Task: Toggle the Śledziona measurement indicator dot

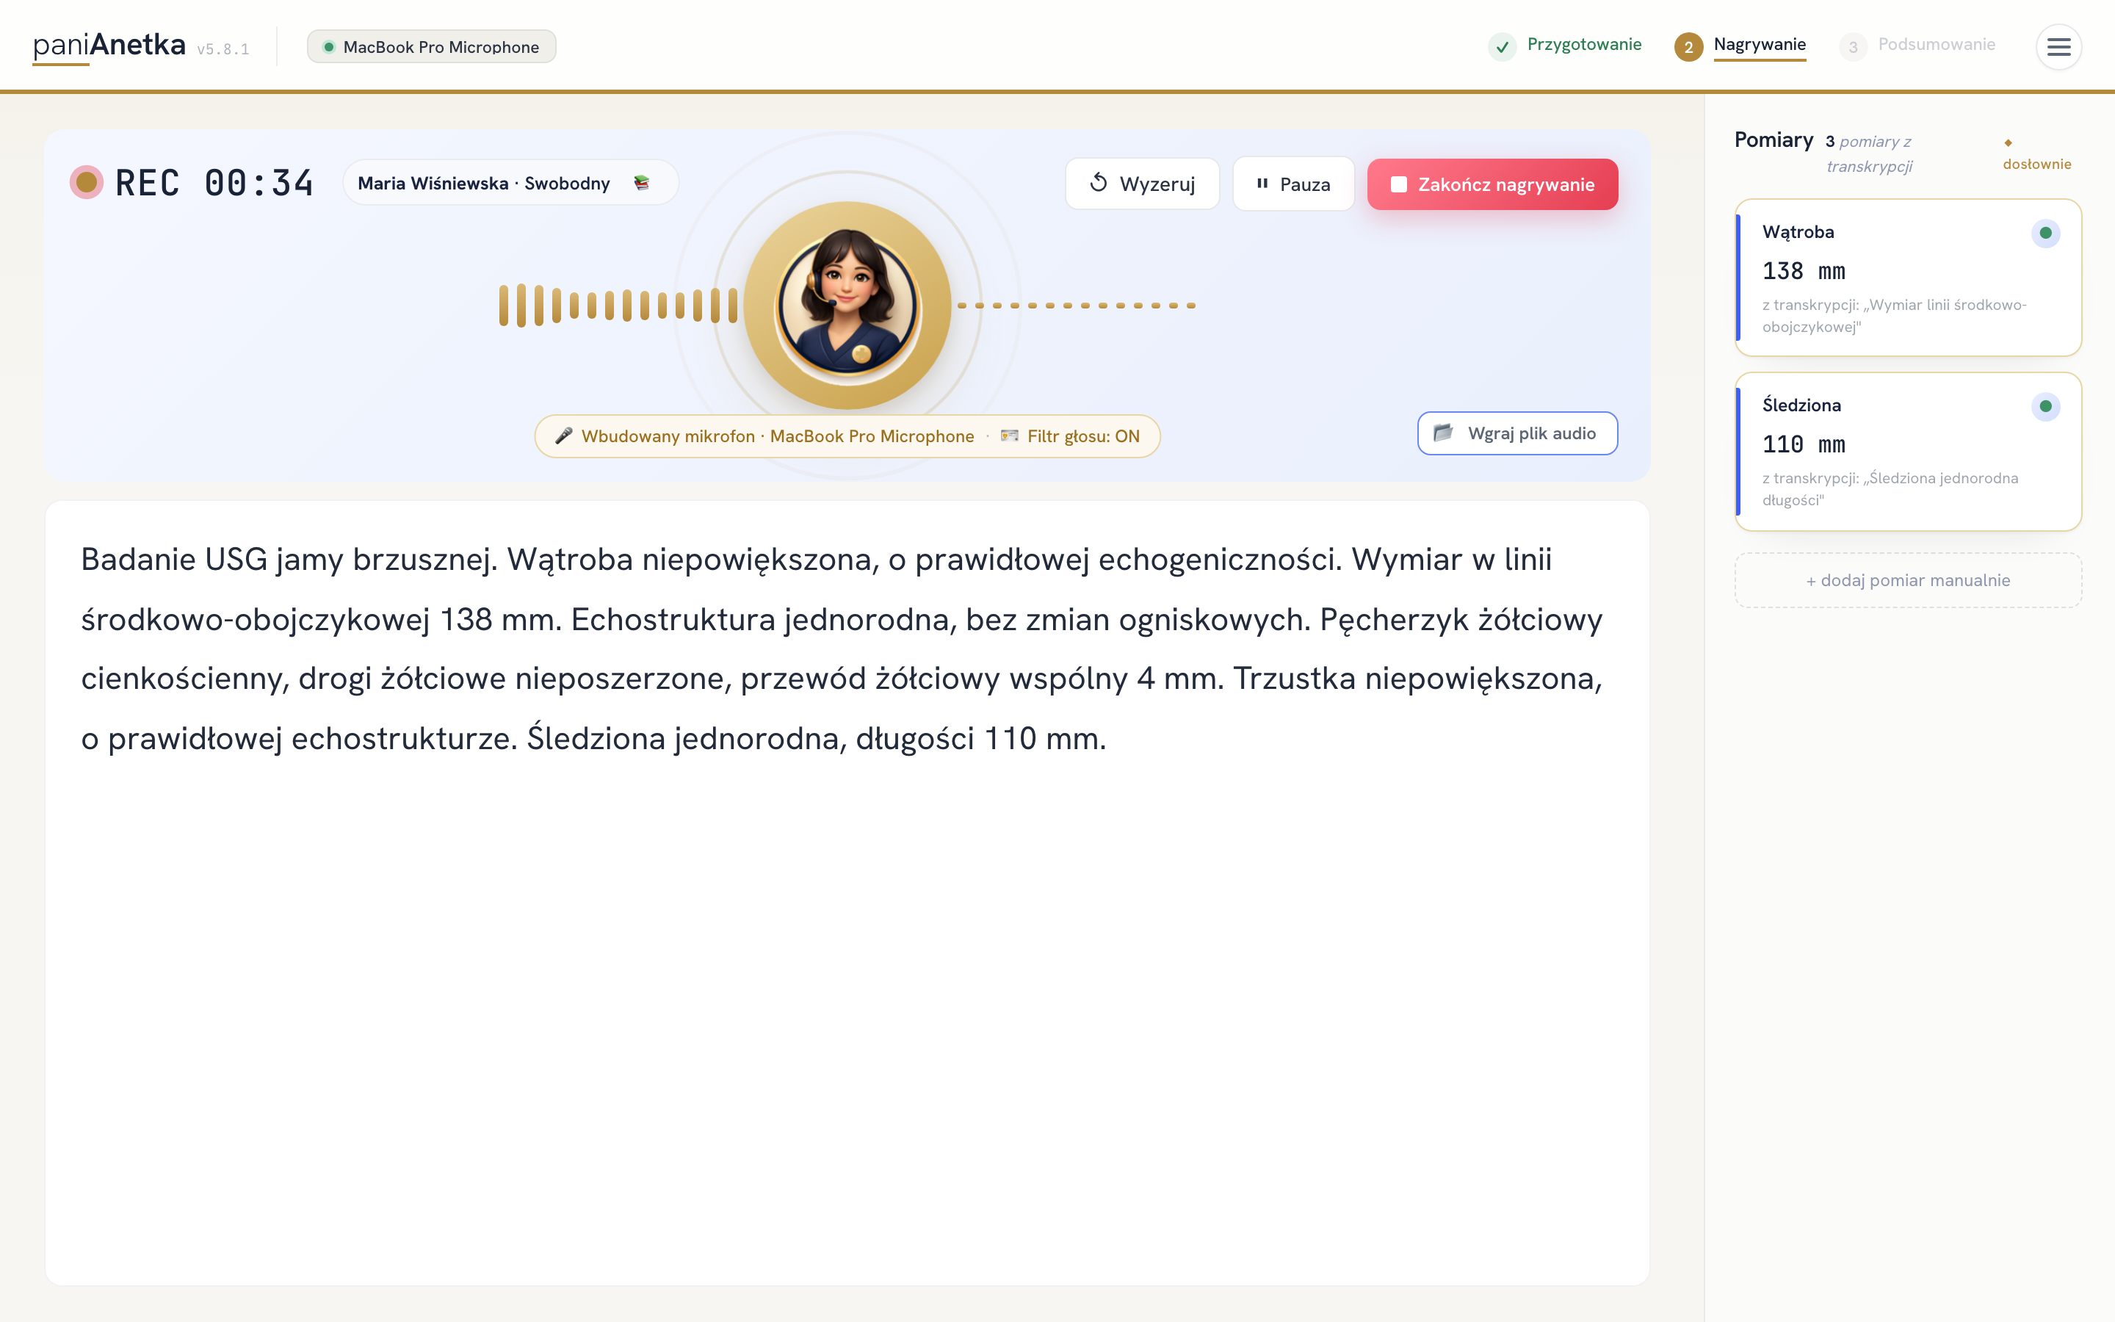Action: click(2045, 405)
